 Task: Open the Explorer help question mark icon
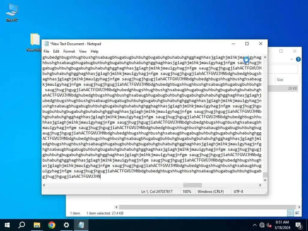tap(298, 59)
